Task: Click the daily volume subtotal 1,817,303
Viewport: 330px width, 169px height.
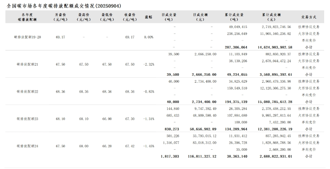Action: tap(170, 156)
